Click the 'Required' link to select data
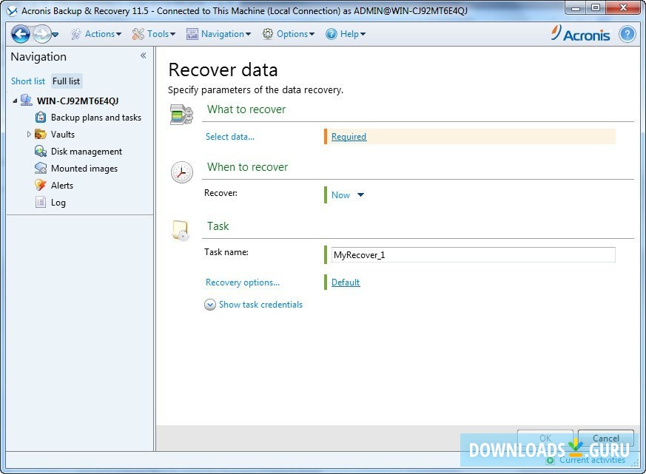This screenshot has width=646, height=474. click(348, 136)
